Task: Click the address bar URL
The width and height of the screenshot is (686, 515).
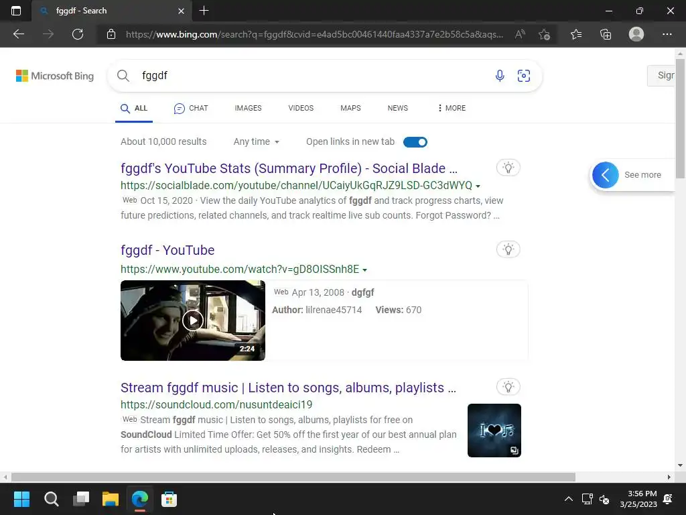Action: (x=314, y=34)
